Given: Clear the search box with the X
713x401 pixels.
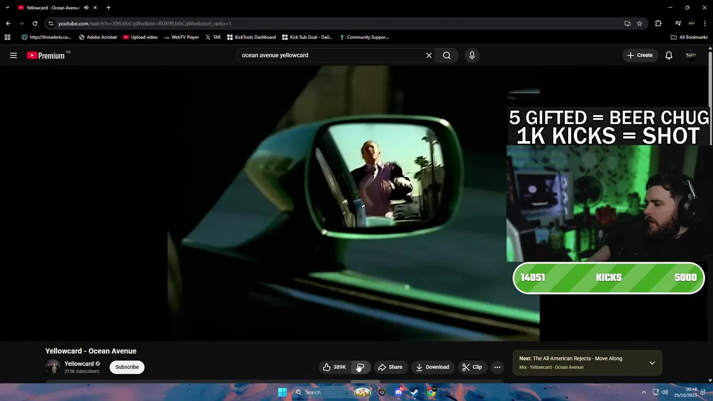Looking at the screenshot, I should point(429,55).
